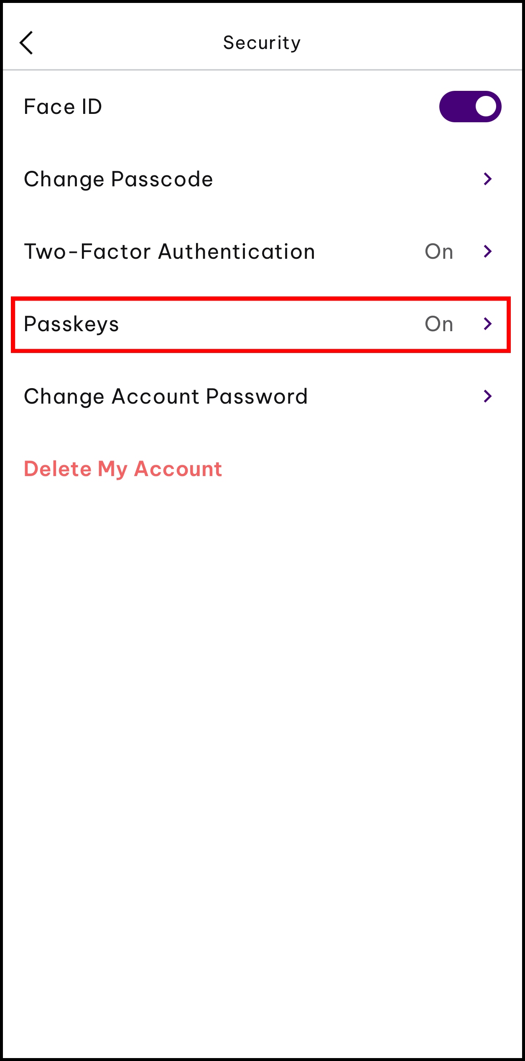
Task: Tap the On status beside Passkeys
Action: tap(439, 324)
